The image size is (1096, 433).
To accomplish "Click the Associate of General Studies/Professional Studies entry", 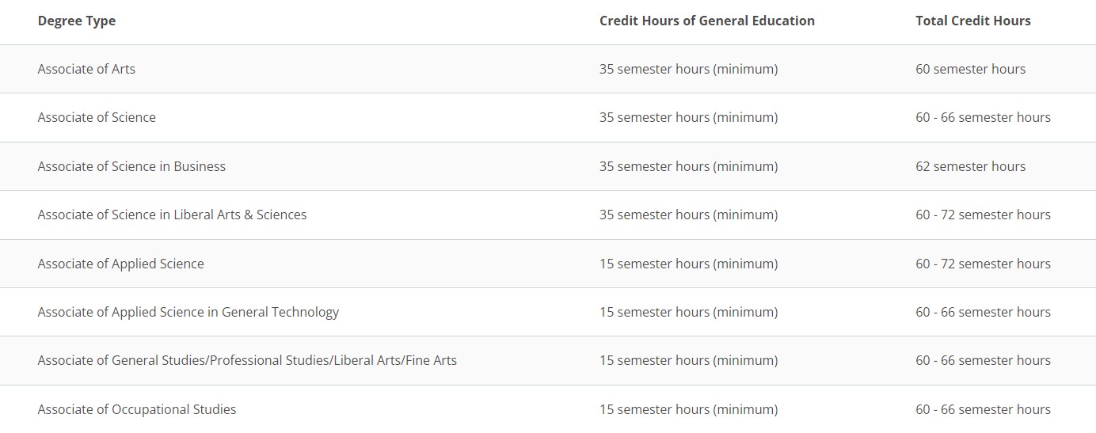I will coord(247,360).
